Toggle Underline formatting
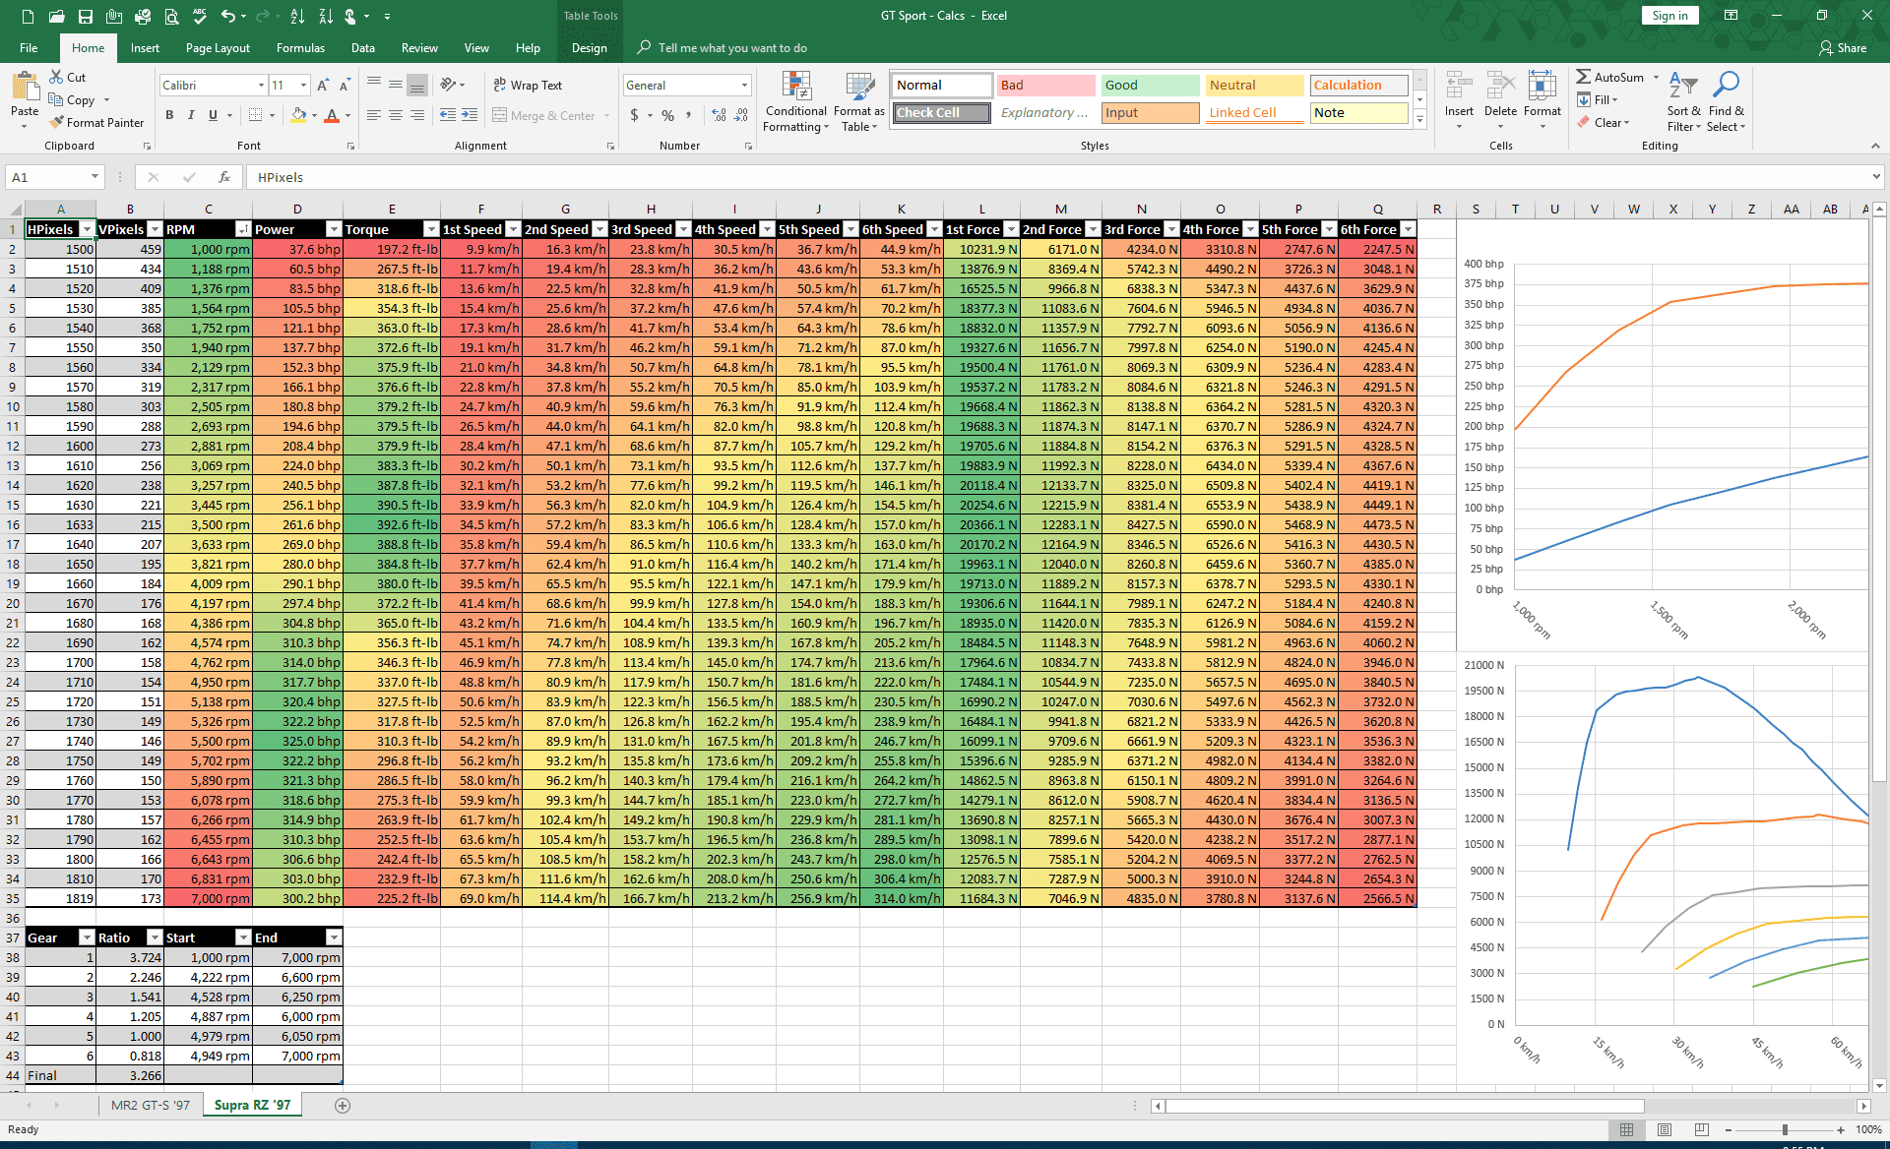 tap(213, 115)
